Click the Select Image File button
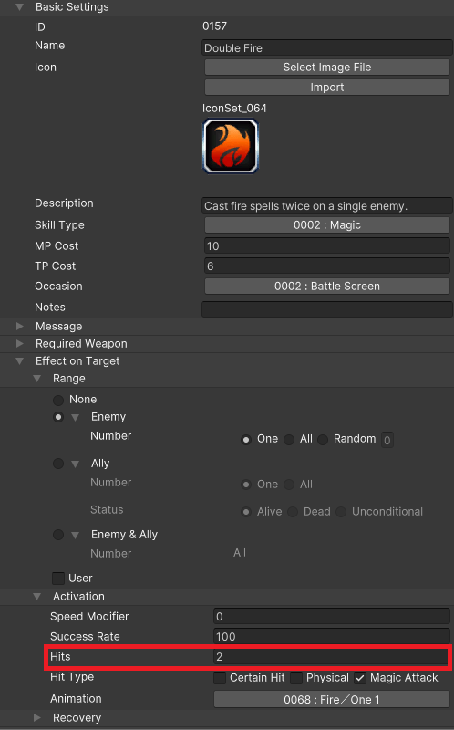This screenshot has height=730, width=454. [327, 67]
